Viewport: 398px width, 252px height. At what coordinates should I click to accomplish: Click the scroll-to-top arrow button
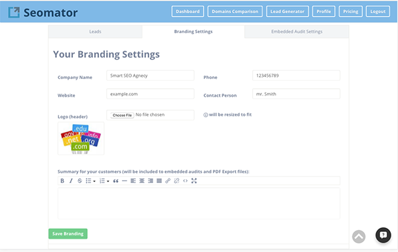[359, 237]
